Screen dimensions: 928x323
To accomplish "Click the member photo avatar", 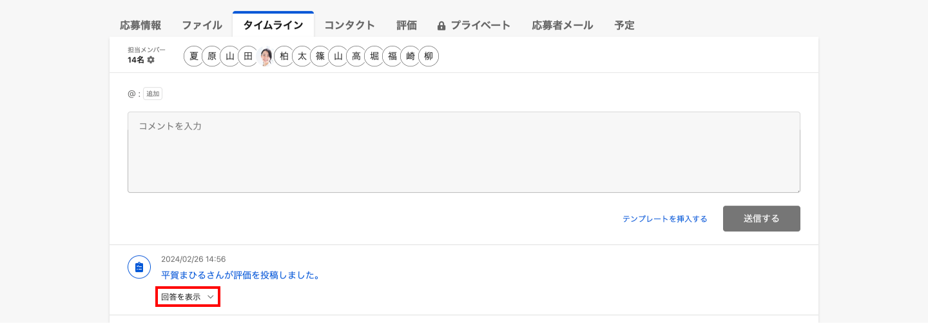I will [266, 57].
